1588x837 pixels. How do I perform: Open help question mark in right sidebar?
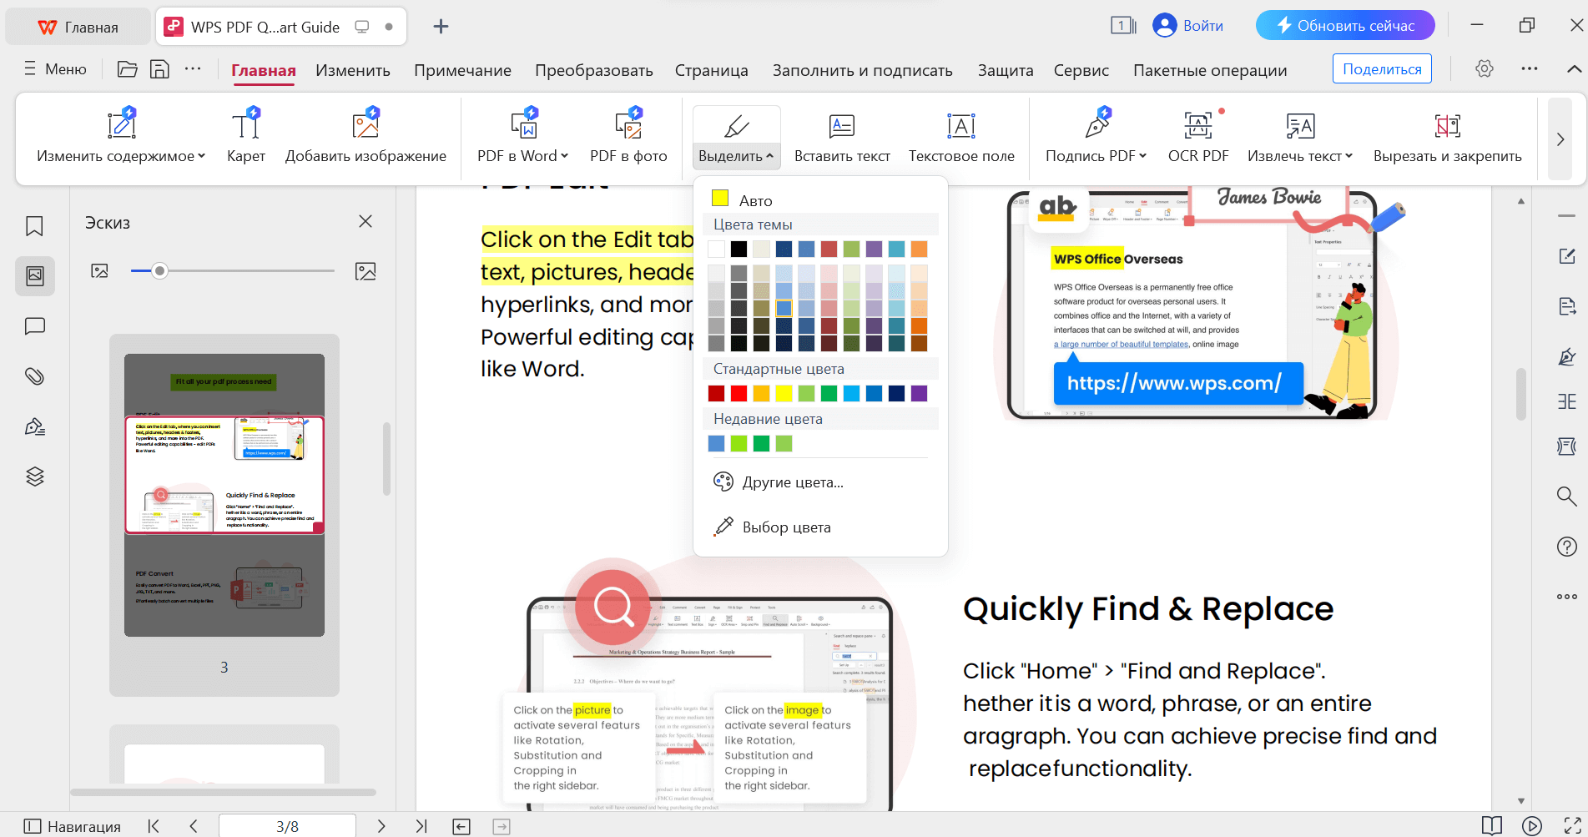click(1566, 547)
